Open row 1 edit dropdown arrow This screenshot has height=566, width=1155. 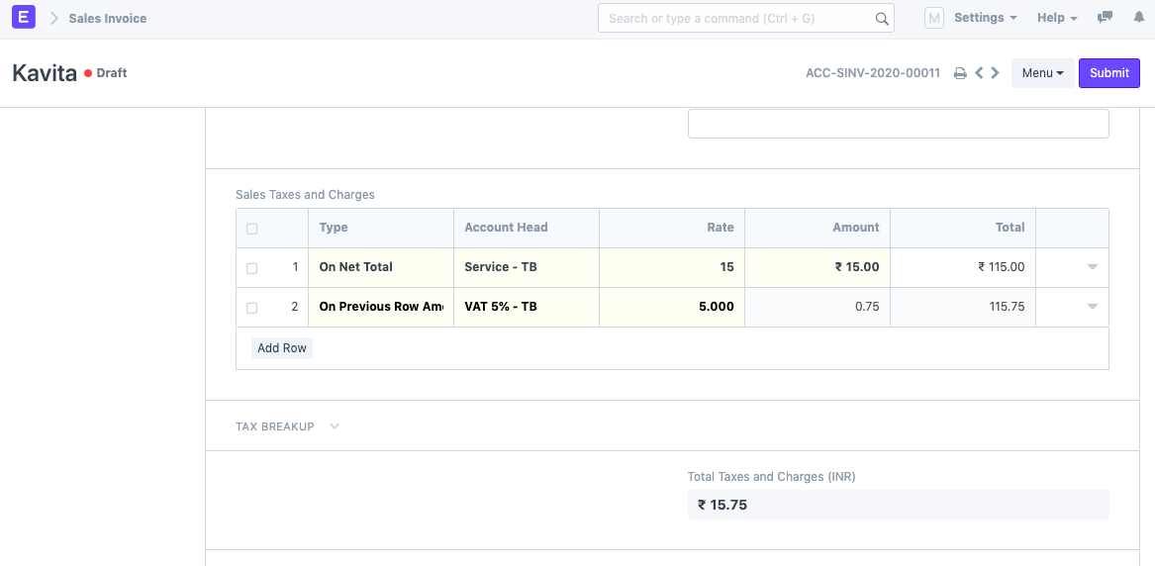click(1092, 267)
